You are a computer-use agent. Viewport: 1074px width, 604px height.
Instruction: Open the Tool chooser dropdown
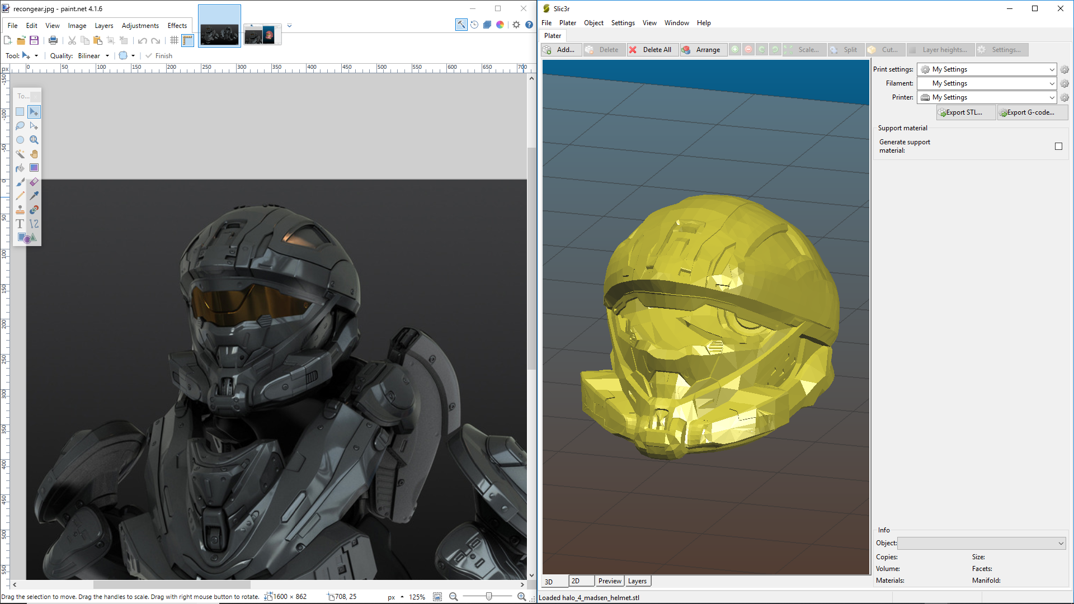pyautogui.click(x=30, y=56)
